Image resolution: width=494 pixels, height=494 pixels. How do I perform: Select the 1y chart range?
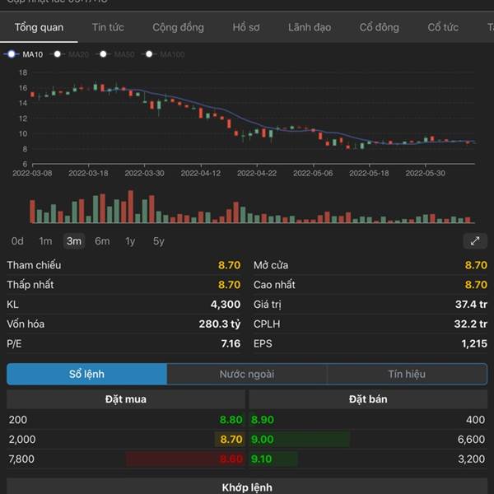coord(130,241)
